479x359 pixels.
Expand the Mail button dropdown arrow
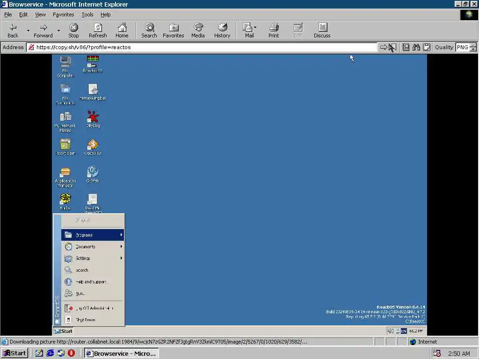pos(255,28)
